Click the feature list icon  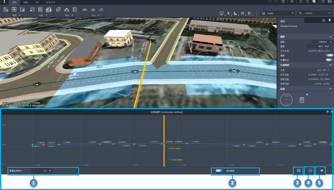pyautogui.click(x=75, y=9)
